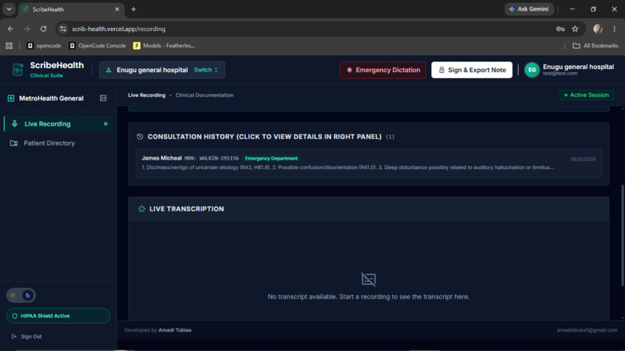Click the Live Recording microphone icon

pyautogui.click(x=15, y=124)
